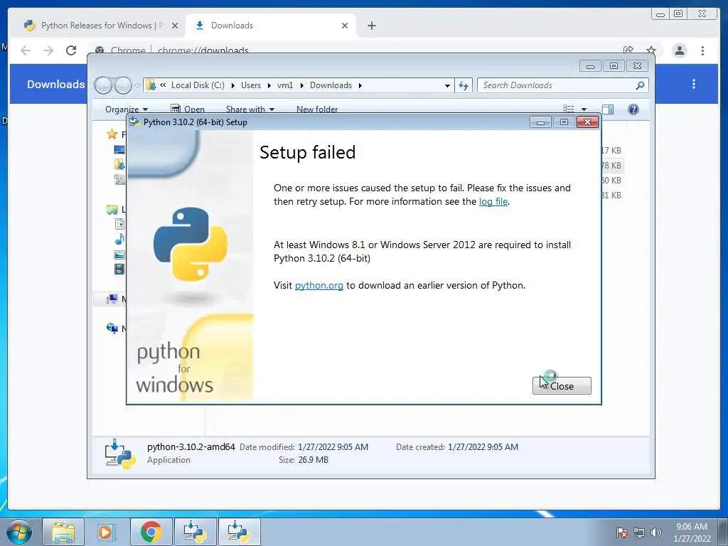This screenshot has width=728, height=546.
Task: Select the Videos library film icon
Action: [119, 269]
